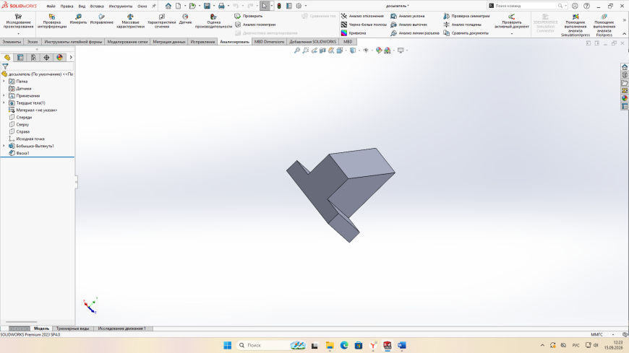Switch to the Элементы tab
629x353 pixels.
[x=12, y=42]
